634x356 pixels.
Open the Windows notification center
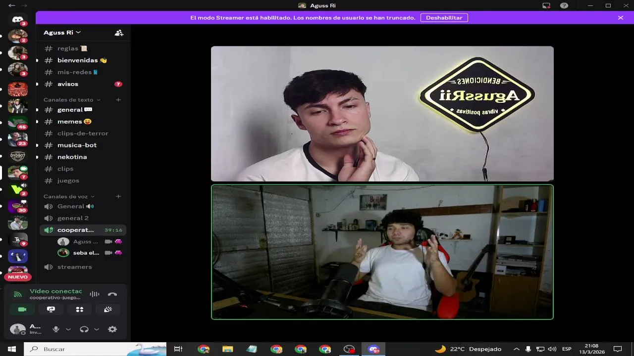pyautogui.click(x=618, y=349)
